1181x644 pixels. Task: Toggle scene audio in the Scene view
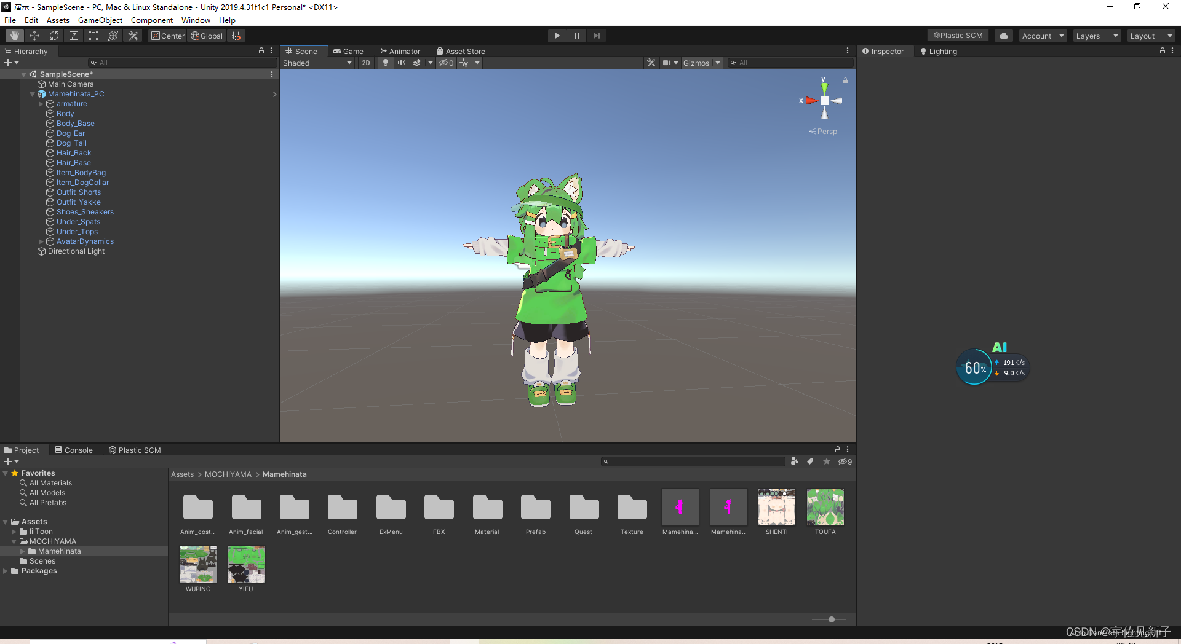tap(402, 62)
